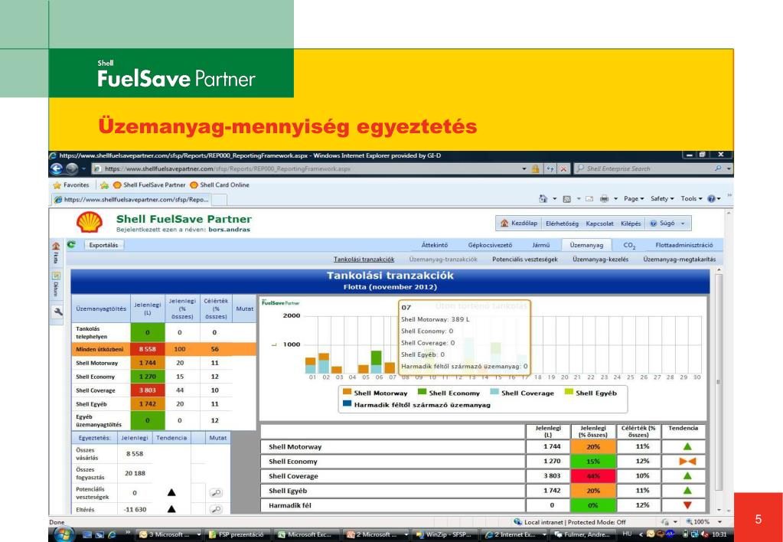The height and width of the screenshot is (542, 783).
Task: Click the home icon in left sidebar
Action: point(56,246)
